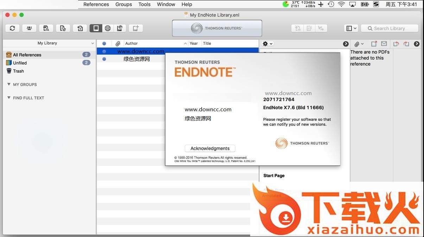The width and height of the screenshot is (424, 237).
Task: Click the Unfiled count badge
Action: [x=86, y=63]
